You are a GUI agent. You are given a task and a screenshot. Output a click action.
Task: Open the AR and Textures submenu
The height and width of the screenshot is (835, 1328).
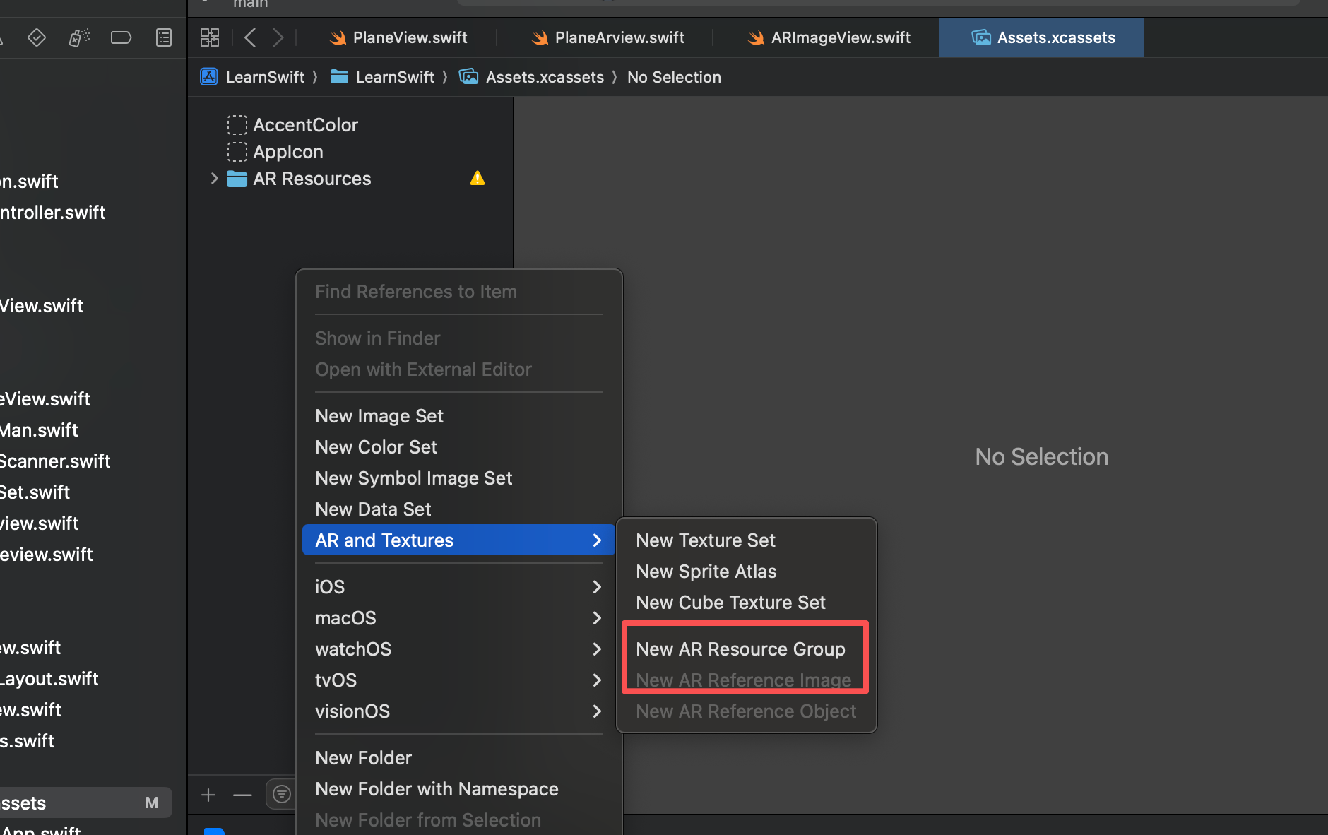[458, 540]
